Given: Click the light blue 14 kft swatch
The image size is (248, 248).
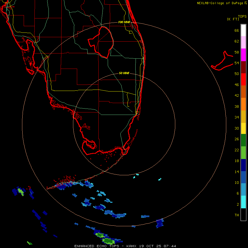Looking at the screenshot, I should click(x=243, y=190).
